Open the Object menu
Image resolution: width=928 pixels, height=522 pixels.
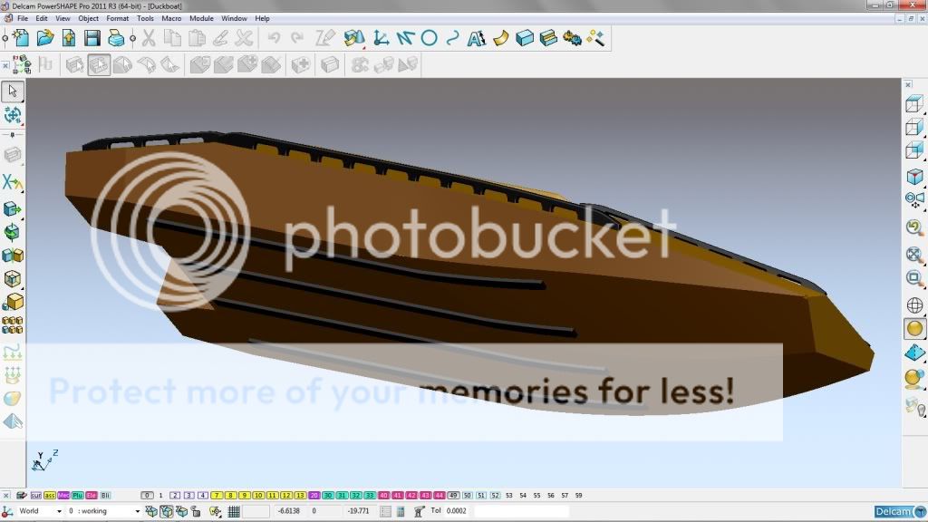pyautogui.click(x=89, y=18)
